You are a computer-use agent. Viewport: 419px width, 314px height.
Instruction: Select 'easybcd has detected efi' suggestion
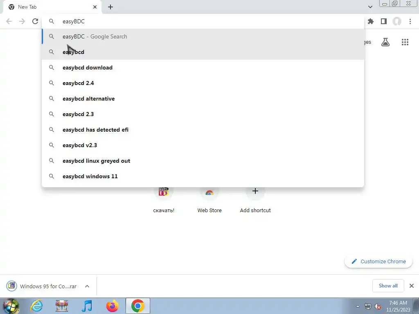[x=203, y=130]
